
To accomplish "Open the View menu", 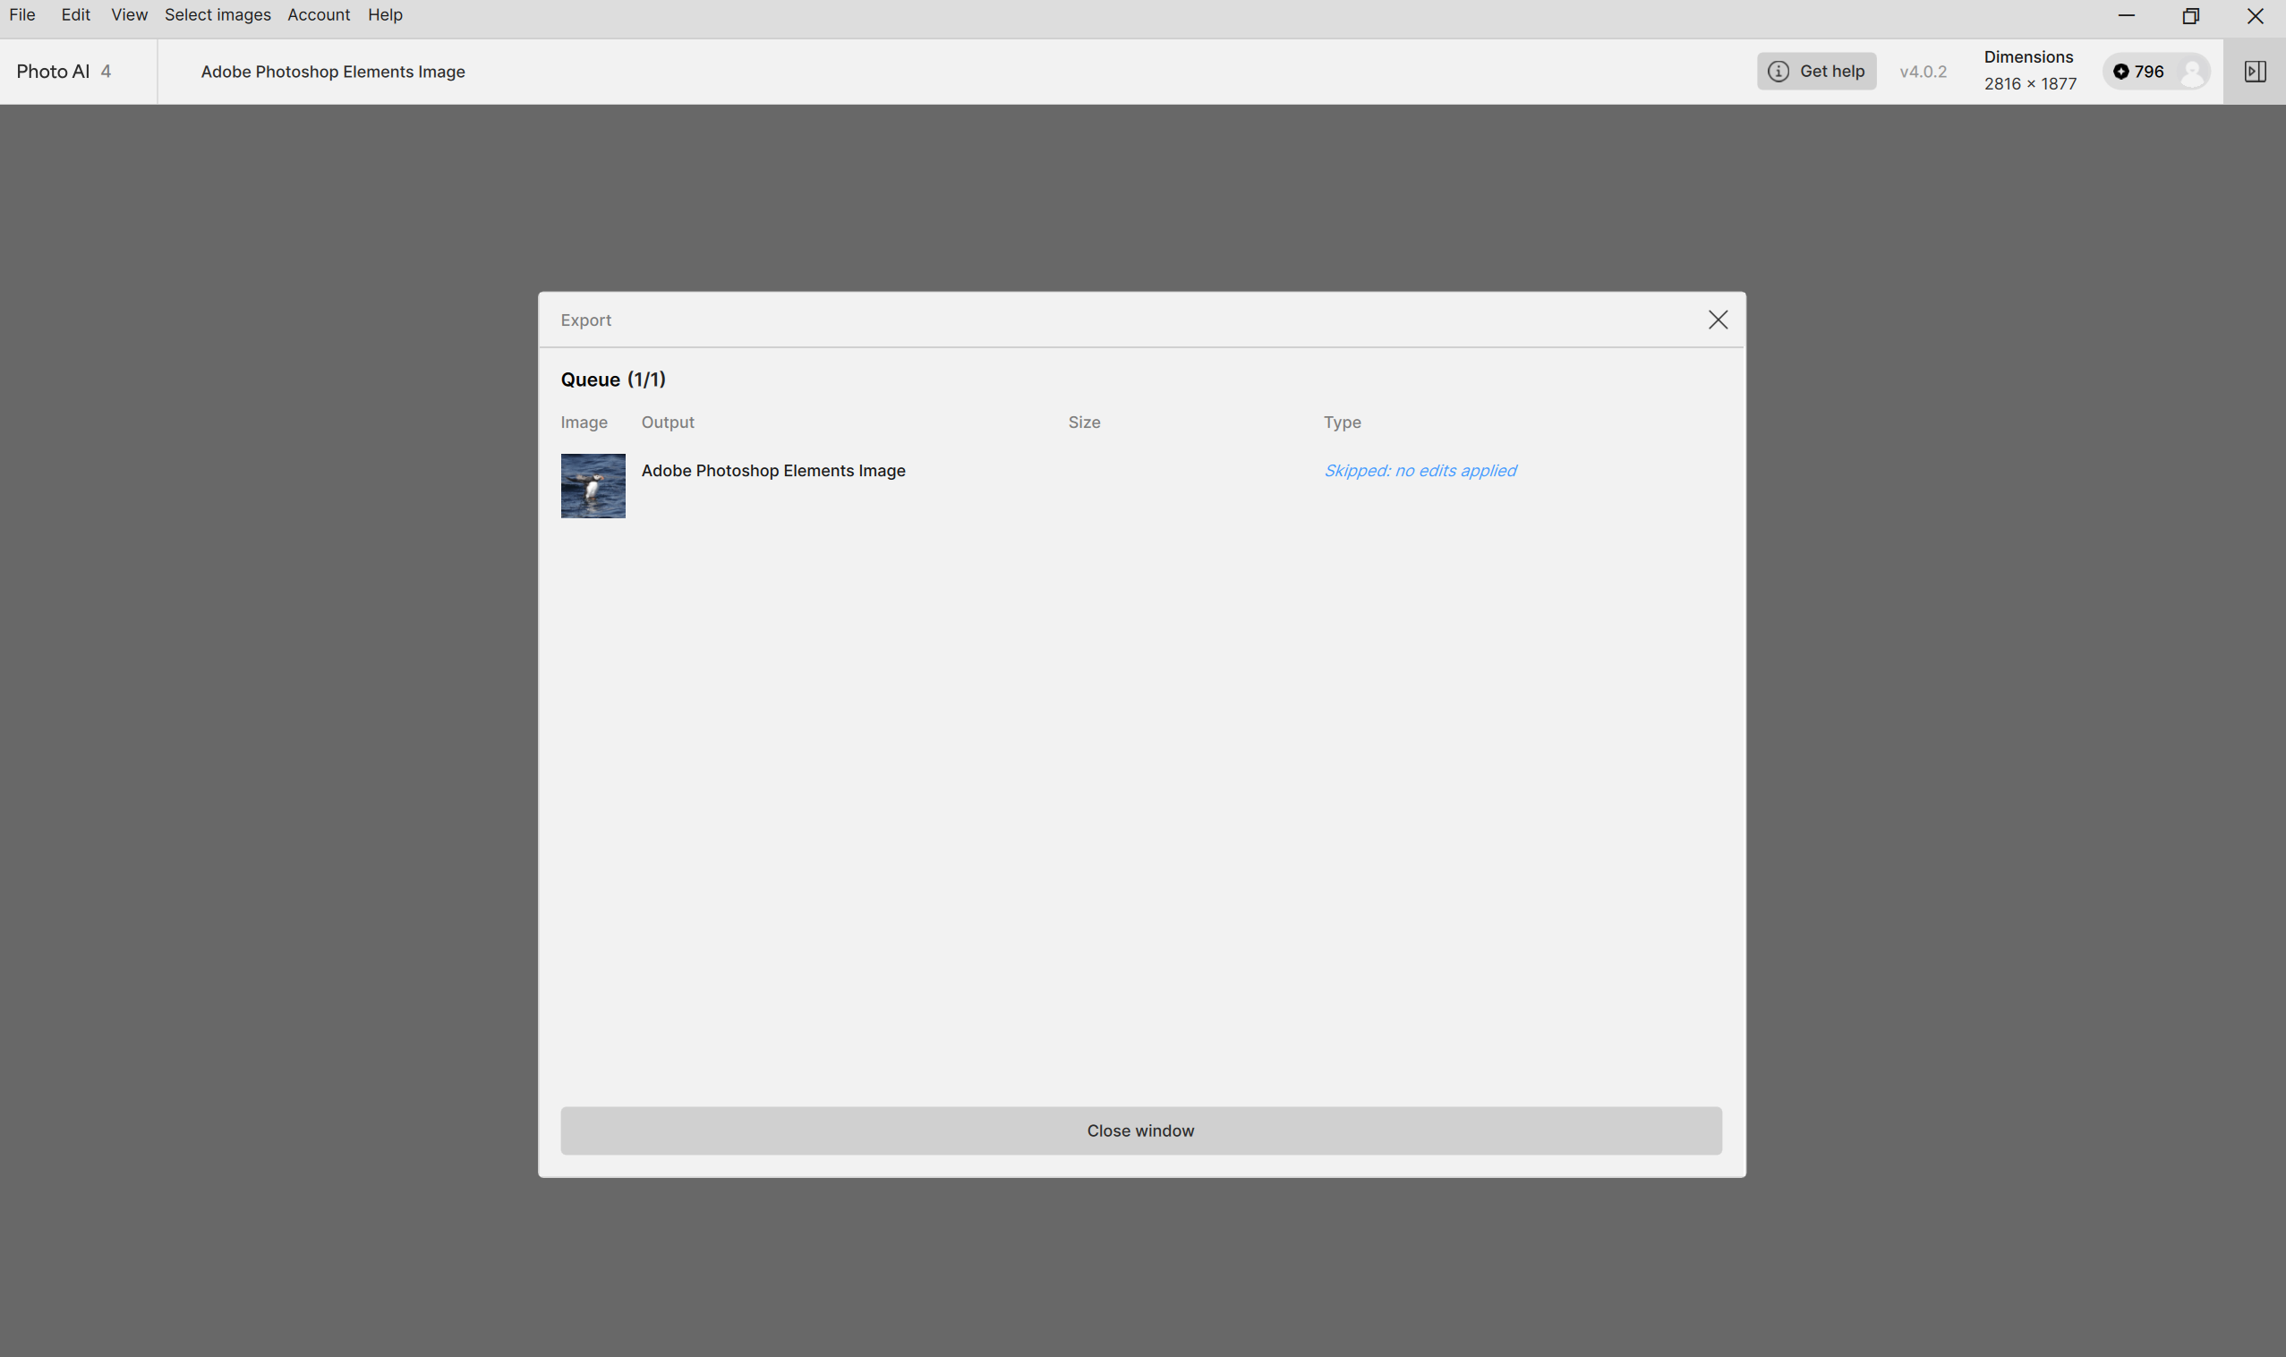I will coord(129,14).
